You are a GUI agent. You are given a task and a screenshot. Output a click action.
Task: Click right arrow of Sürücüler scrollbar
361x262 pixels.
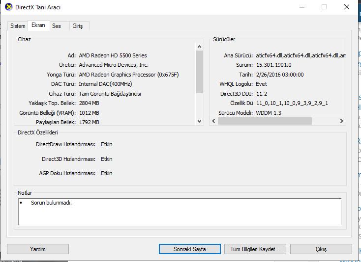[x=342, y=121]
